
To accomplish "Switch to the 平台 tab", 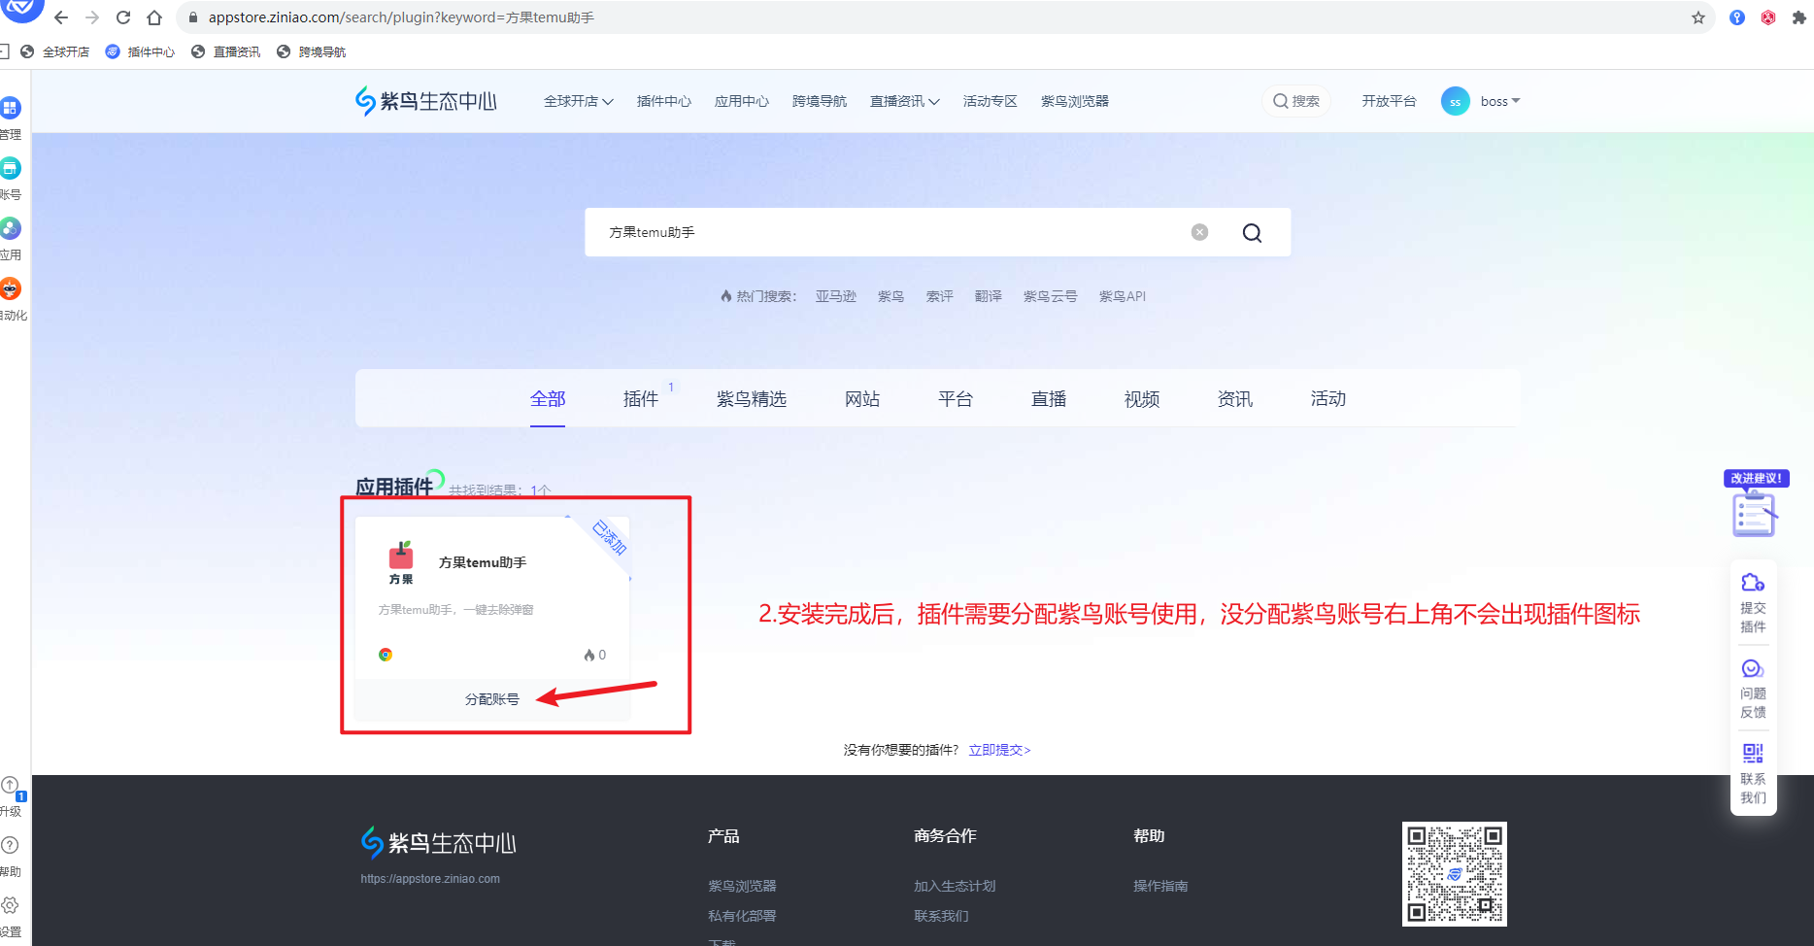I will [956, 399].
